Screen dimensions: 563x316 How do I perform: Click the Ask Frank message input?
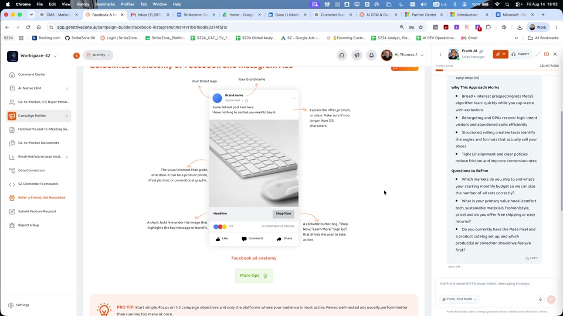click(x=497, y=284)
